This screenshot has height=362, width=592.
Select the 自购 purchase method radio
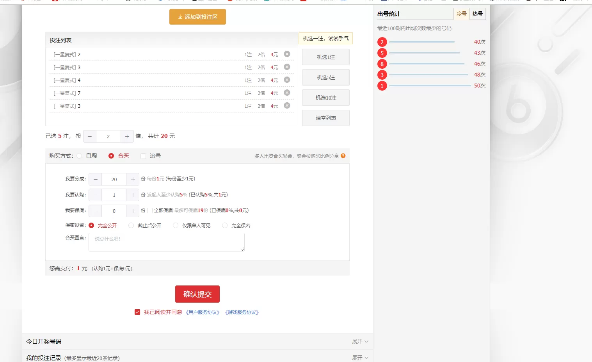(x=79, y=155)
